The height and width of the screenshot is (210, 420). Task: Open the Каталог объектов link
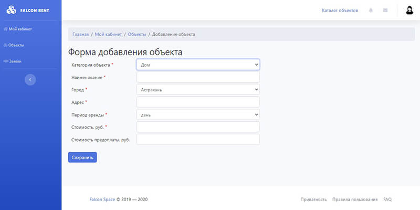point(340,10)
